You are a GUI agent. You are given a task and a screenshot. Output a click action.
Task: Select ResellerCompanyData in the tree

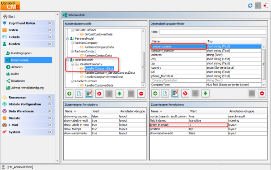click(99, 68)
